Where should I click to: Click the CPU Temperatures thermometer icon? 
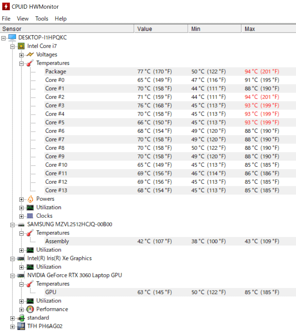coord(30,63)
